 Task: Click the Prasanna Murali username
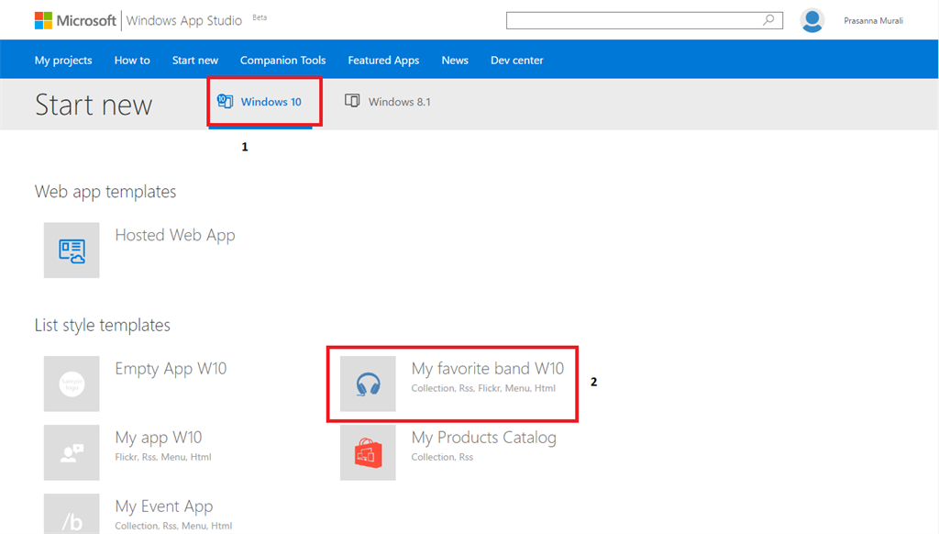pos(873,20)
